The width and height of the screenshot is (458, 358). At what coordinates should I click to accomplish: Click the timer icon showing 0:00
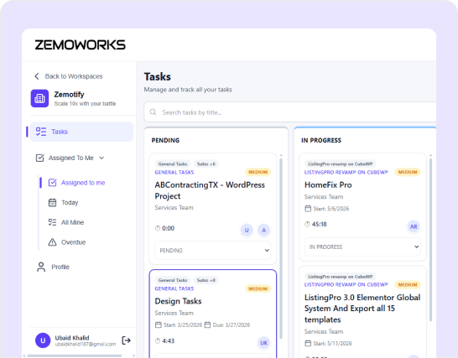point(158,228)
